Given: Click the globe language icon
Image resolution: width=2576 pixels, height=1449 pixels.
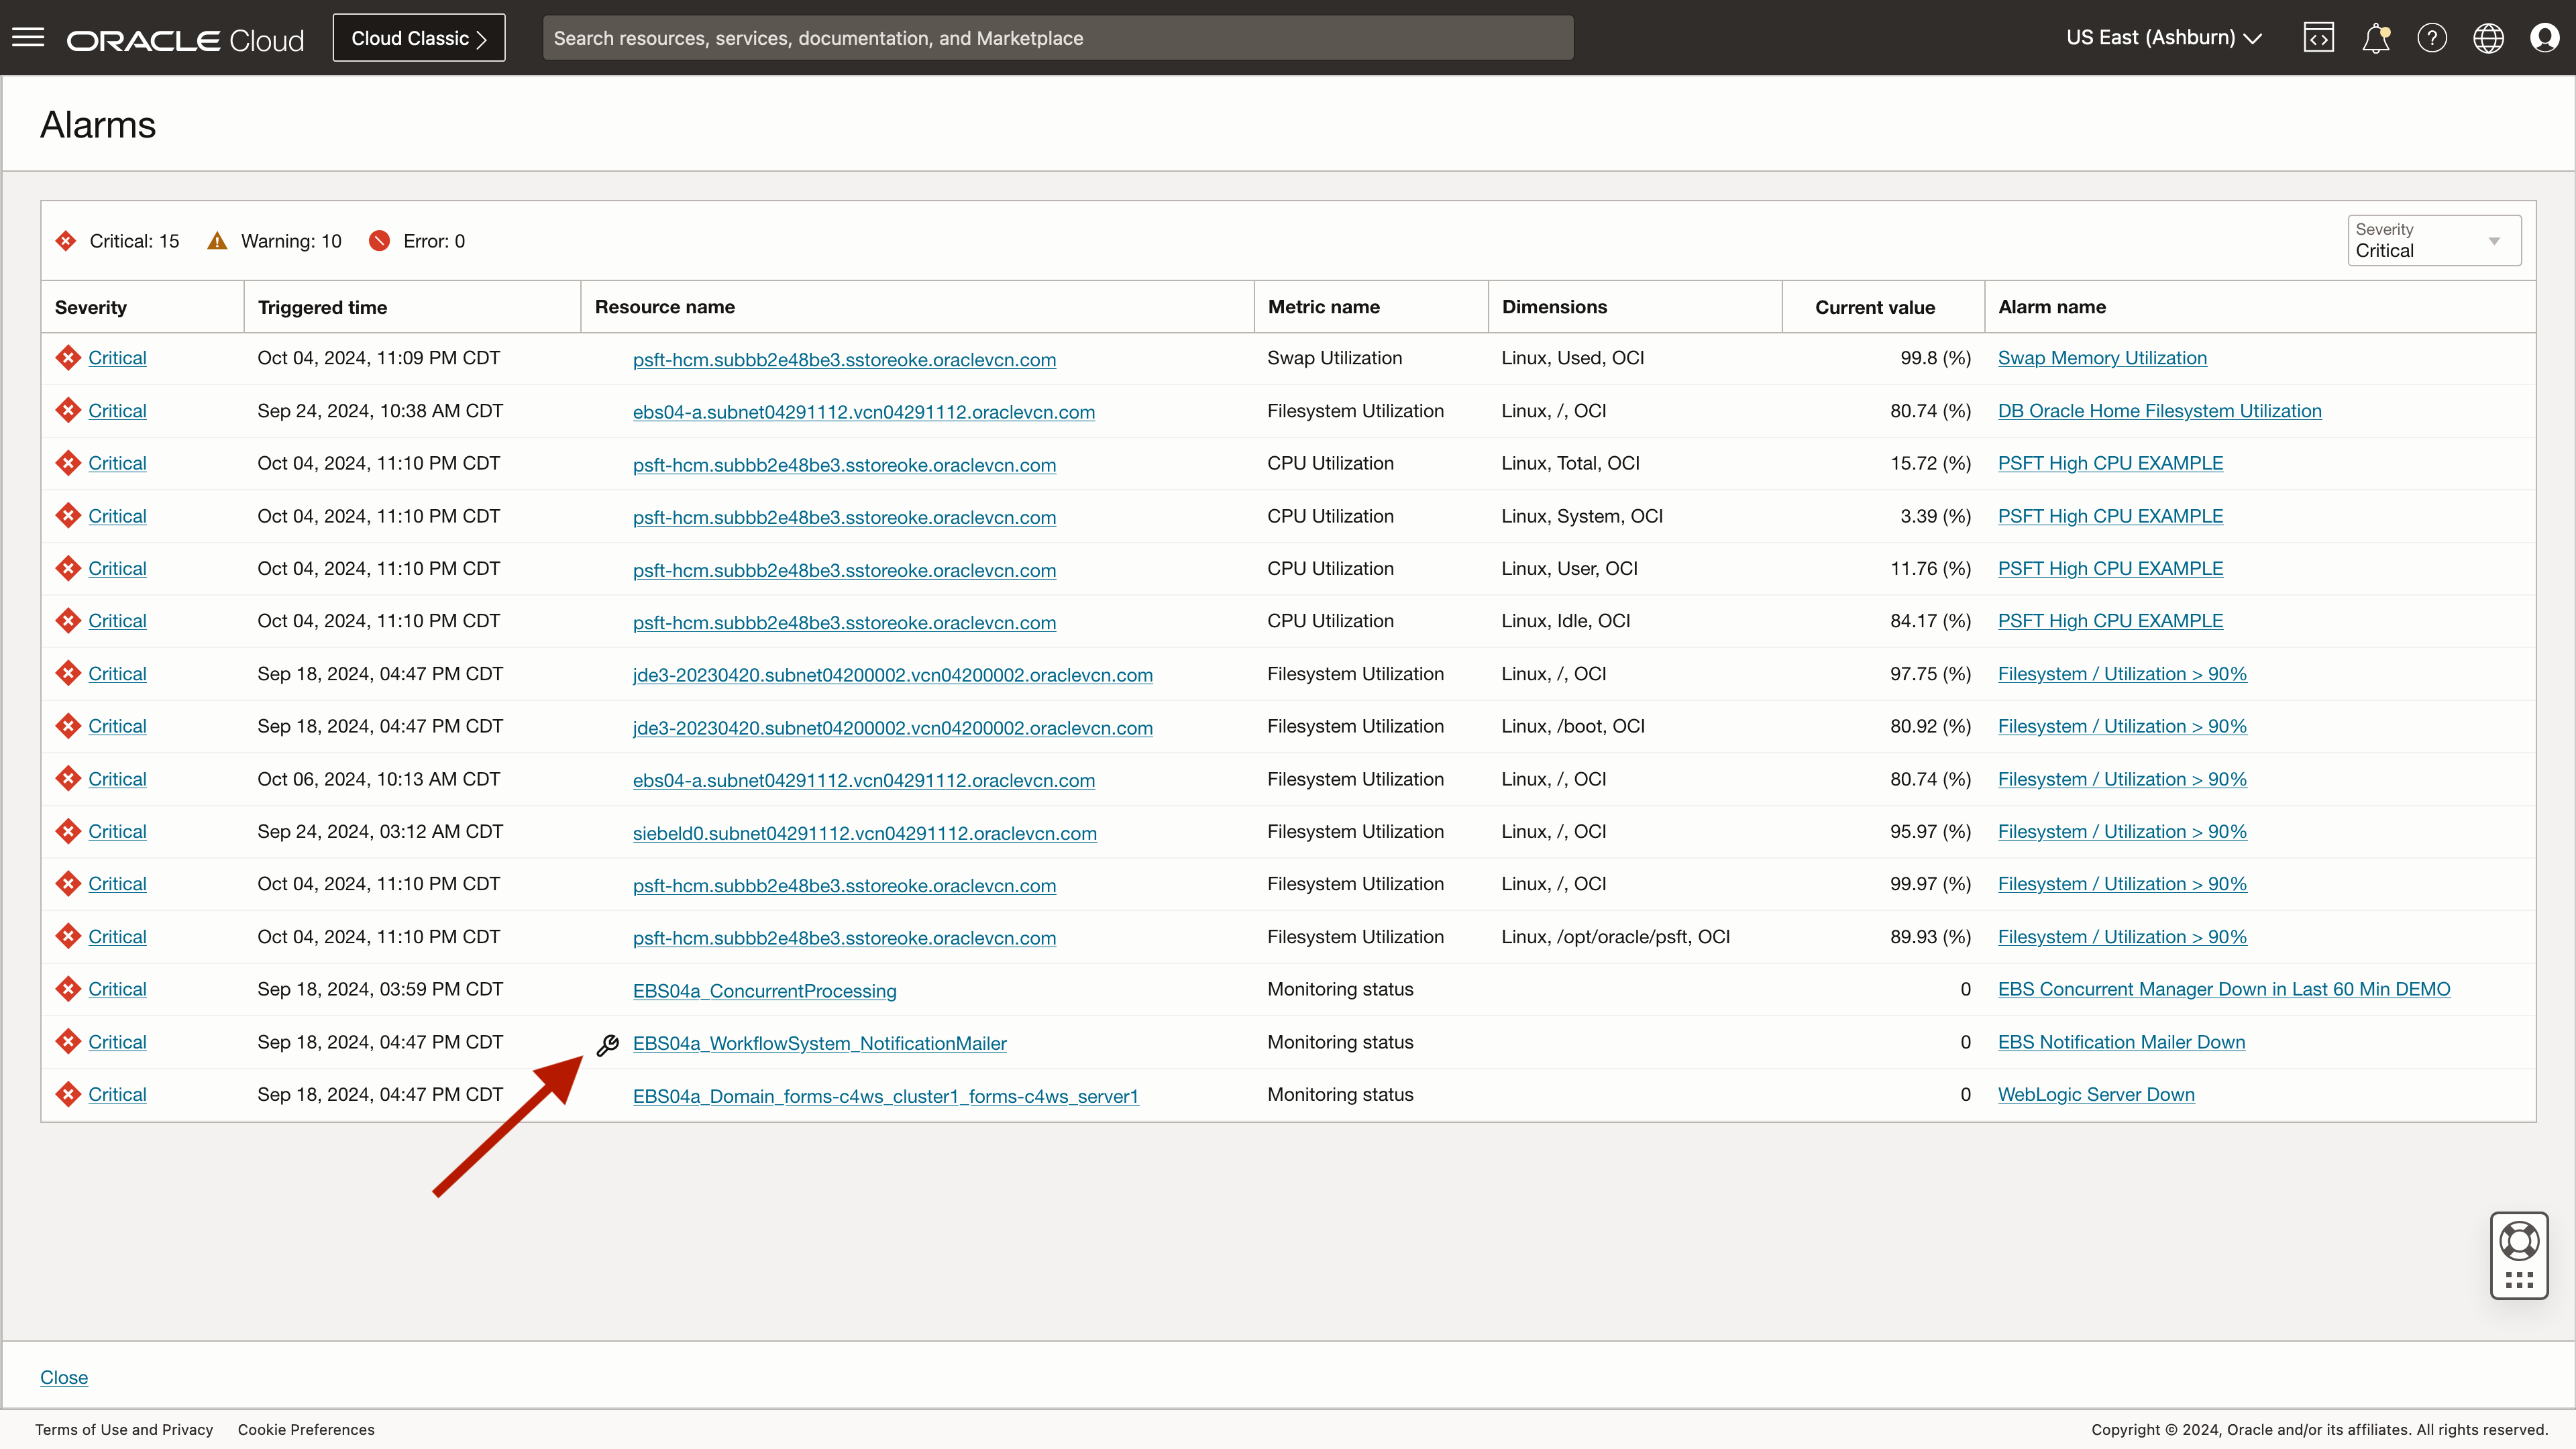Looking at the screenshot, I should [2488, 38].
